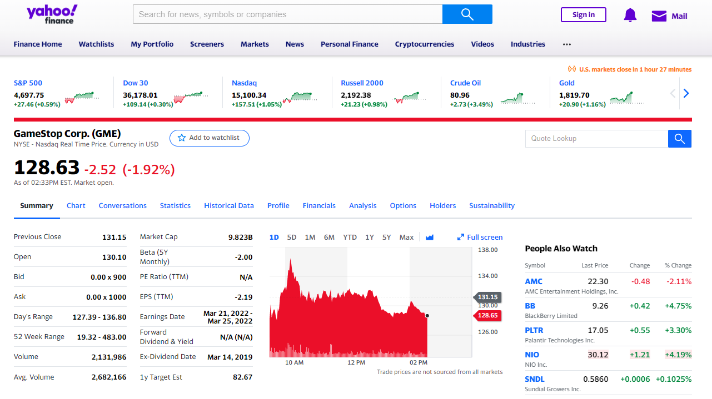The height and width of the screenshot is (399, 712).
Task: Open the Holders tab
Action: [x=443, y=206]
